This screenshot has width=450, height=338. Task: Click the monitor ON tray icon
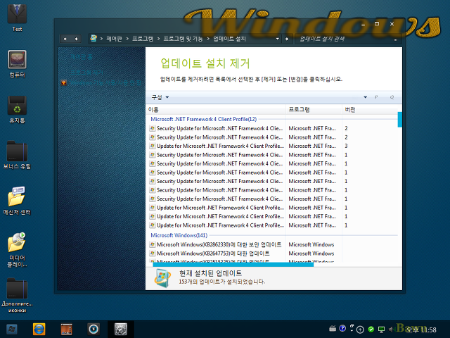pyautogui.click(x=381, y=330)
